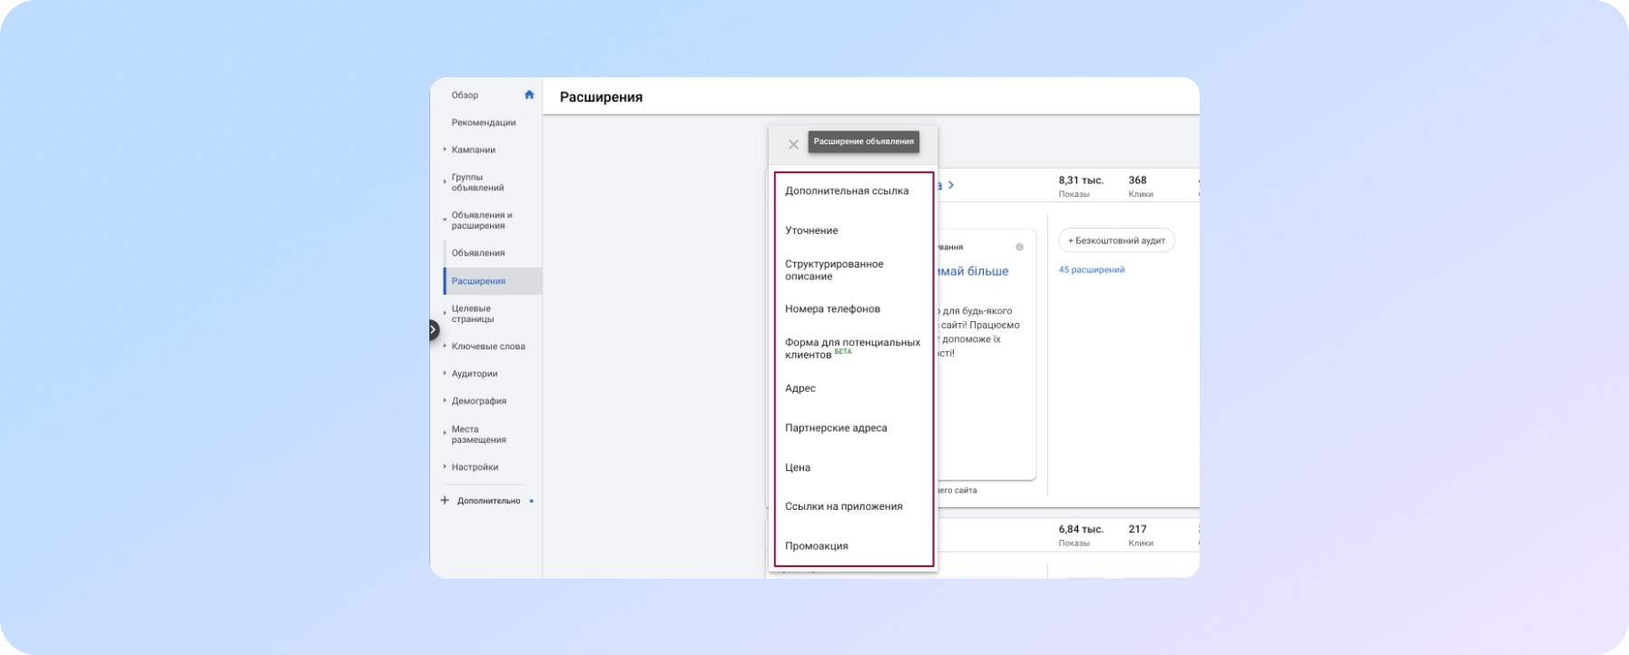Image resolution: width=1629 pixels, height=655 pixels.
Task: Expand the Группы объявлений arrow
Action: (x=445, y=182)
